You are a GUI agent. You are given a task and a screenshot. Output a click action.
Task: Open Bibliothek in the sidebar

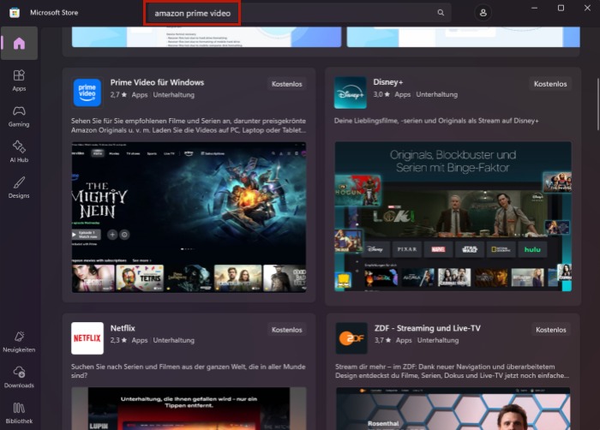19,413
